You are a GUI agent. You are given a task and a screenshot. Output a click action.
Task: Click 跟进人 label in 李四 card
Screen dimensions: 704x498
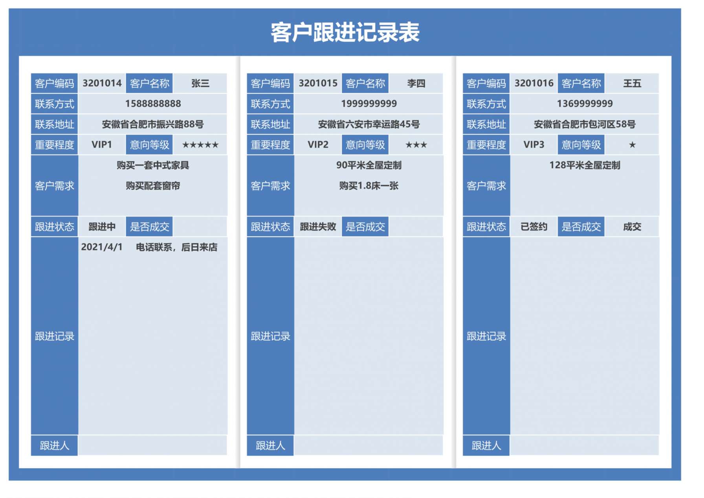[271, 445]
